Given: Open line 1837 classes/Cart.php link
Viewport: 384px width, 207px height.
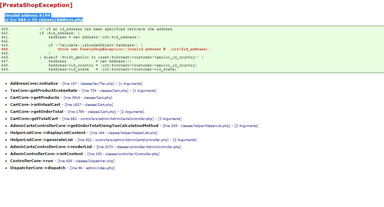Looking at the screenshot, I should [89, 105].
